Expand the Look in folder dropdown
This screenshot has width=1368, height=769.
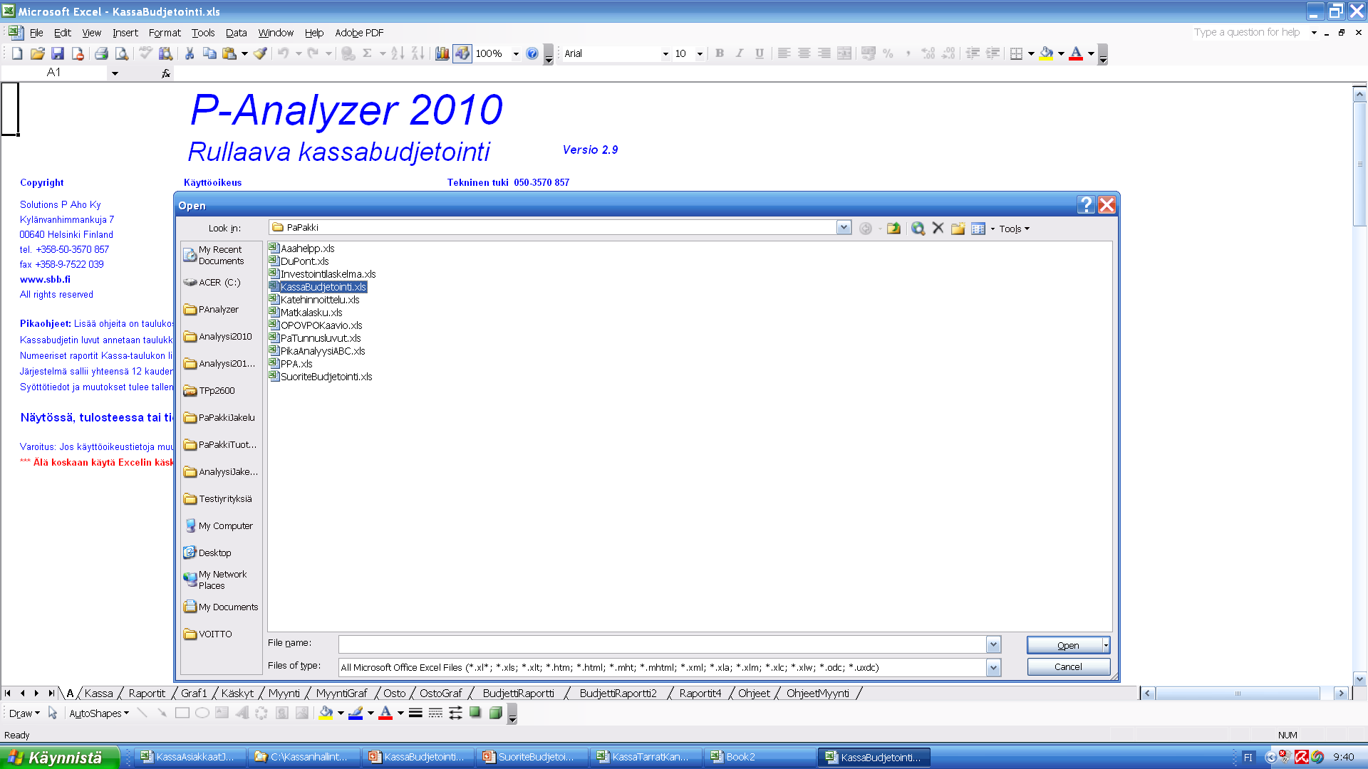(x=844, y=228)
